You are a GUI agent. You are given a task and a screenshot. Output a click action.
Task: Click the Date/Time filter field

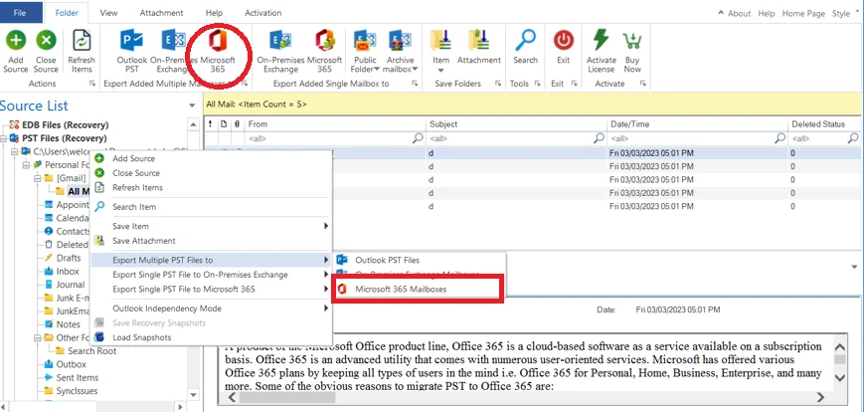[x=698, y=138]
